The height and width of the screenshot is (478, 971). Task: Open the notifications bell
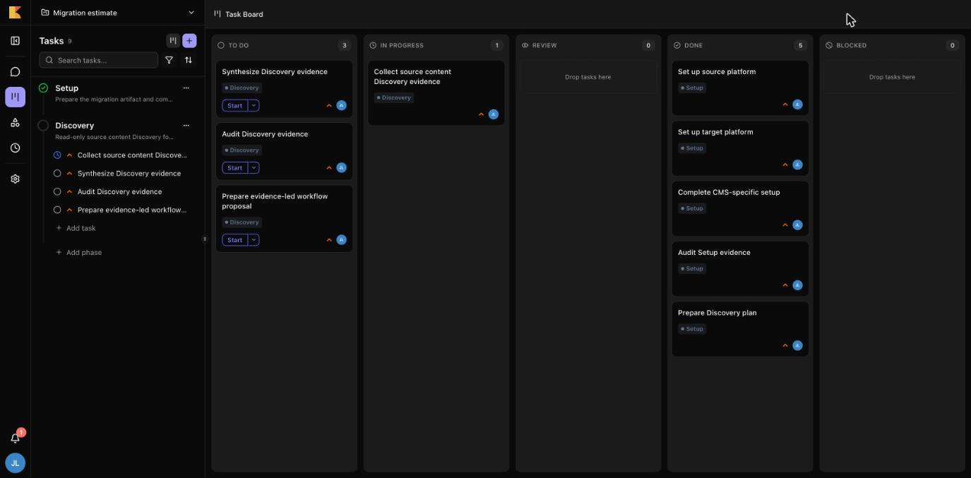click(15, 438)
